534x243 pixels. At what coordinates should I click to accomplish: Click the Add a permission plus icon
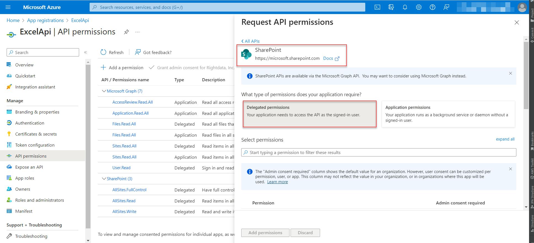(103, 67)
